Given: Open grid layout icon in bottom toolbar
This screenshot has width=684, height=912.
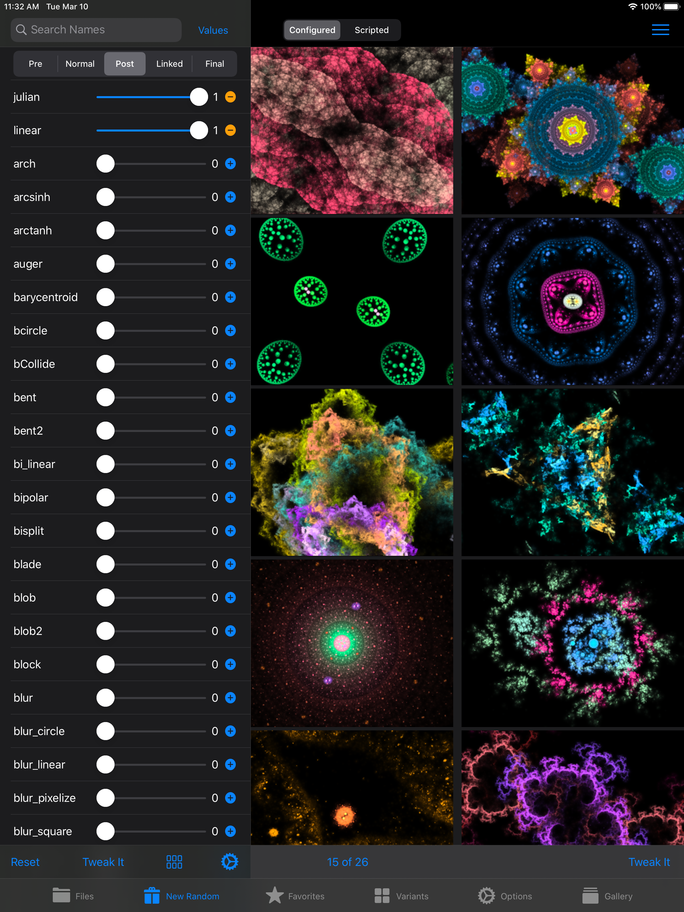Looking at the screenshot, I should [x=174, y=862].
